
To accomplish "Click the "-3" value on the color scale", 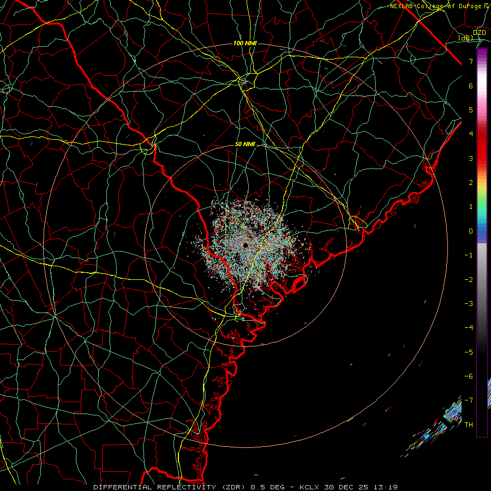I will pos(469,304).
